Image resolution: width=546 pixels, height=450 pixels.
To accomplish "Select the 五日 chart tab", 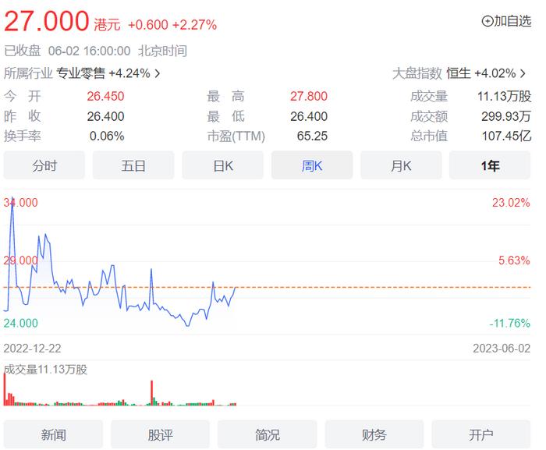I will pos(133,165).
